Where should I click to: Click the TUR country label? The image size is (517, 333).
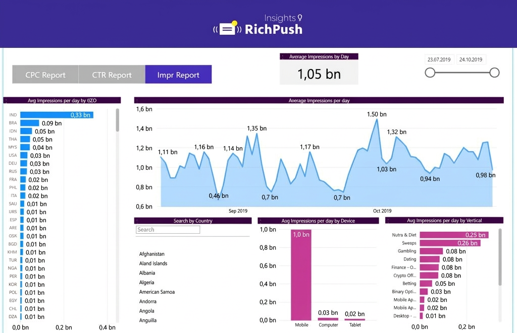13,260
